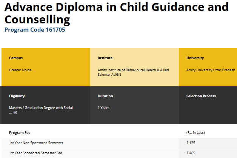Click the Selection Process heading
Image resolution: width=237 pixels, height=158 pixels.
point(201,96)
